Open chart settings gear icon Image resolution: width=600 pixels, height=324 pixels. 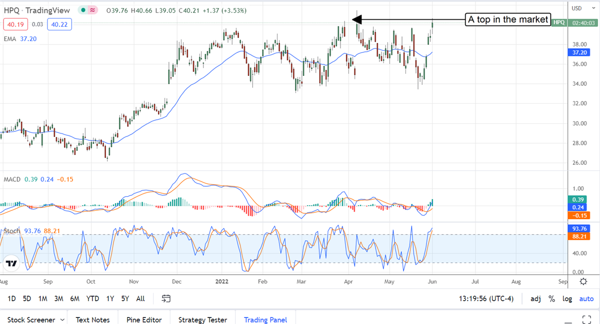(x=583, y=282)
